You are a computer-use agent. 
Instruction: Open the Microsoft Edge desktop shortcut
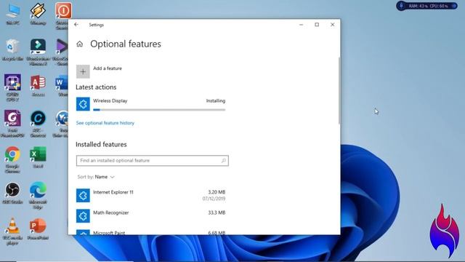tap(38, 196)
